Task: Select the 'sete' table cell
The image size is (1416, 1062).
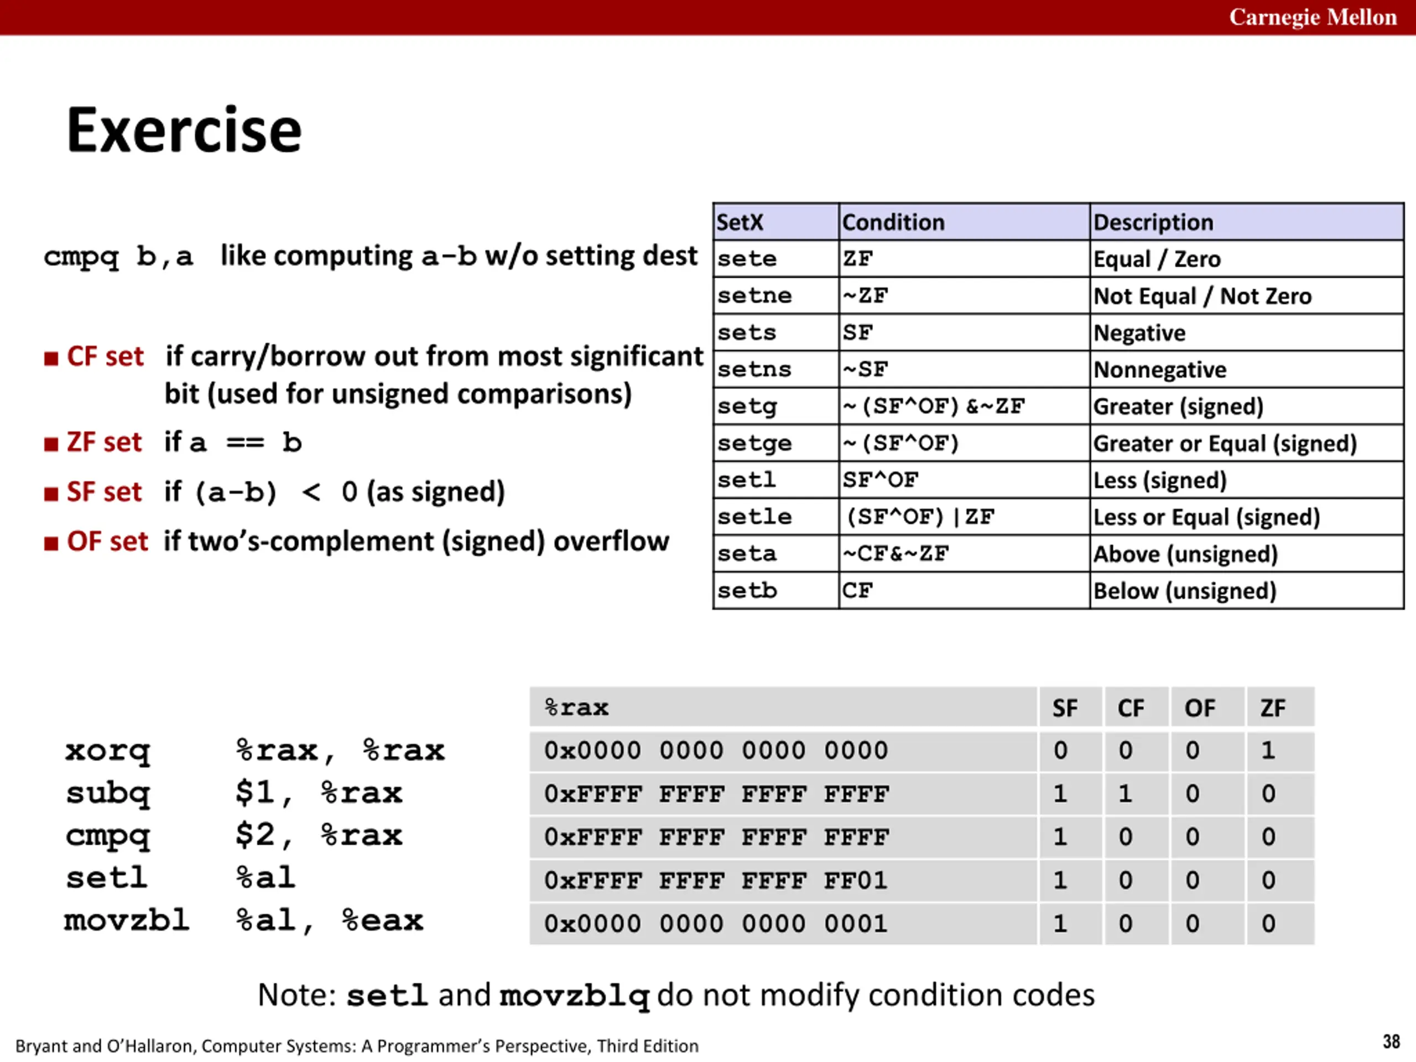Action: coord(775,259)
